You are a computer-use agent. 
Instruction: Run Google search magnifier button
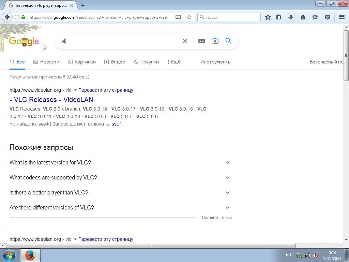pyautogui.click(x=228, y=41)
